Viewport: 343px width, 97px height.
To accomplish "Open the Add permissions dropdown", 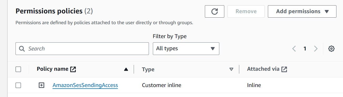I will pyautogui.click(x=302, y=11).
